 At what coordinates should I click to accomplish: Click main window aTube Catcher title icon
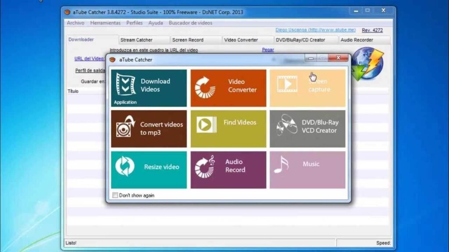(67, 12)
